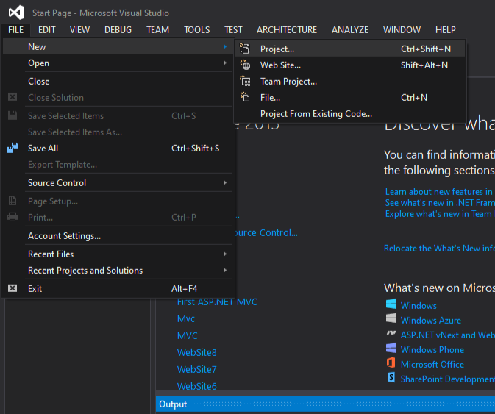Open the TOOLS menu
The height and width of the screenshot is (414, 495).
pos(197,30)
